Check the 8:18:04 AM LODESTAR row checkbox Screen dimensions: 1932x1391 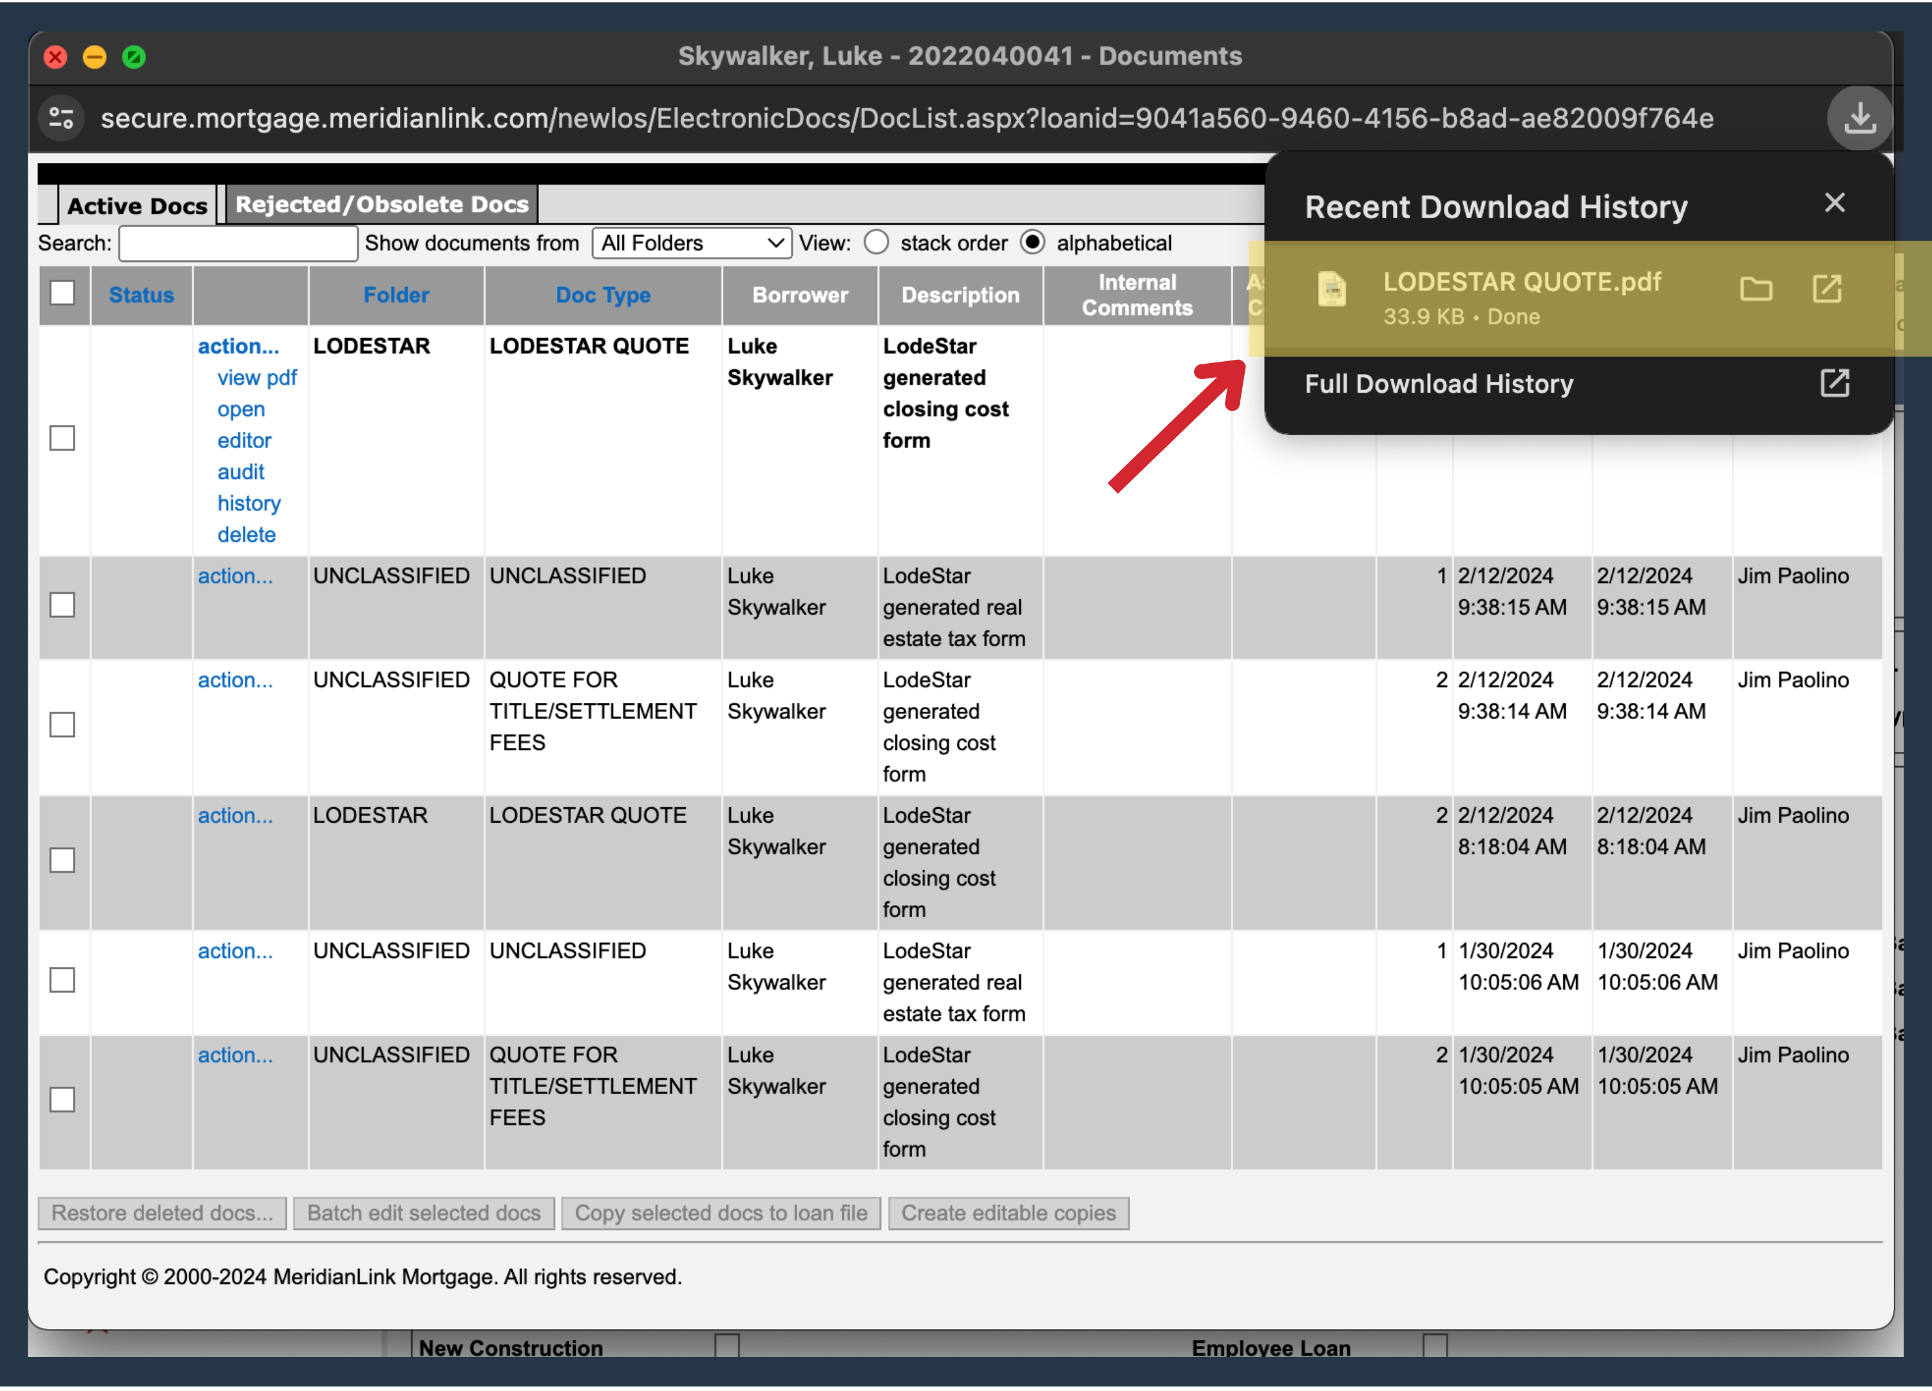click(x=62, y=861)
